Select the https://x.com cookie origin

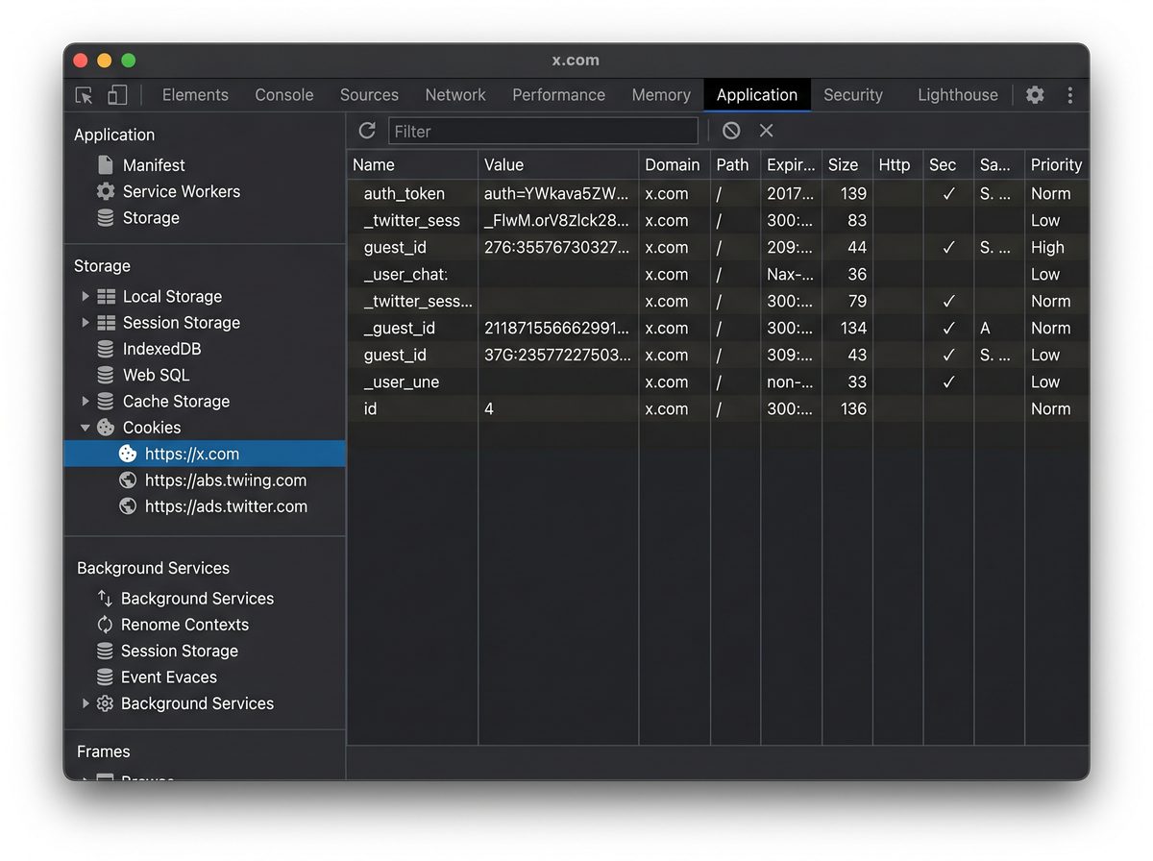tap(205, 454)
